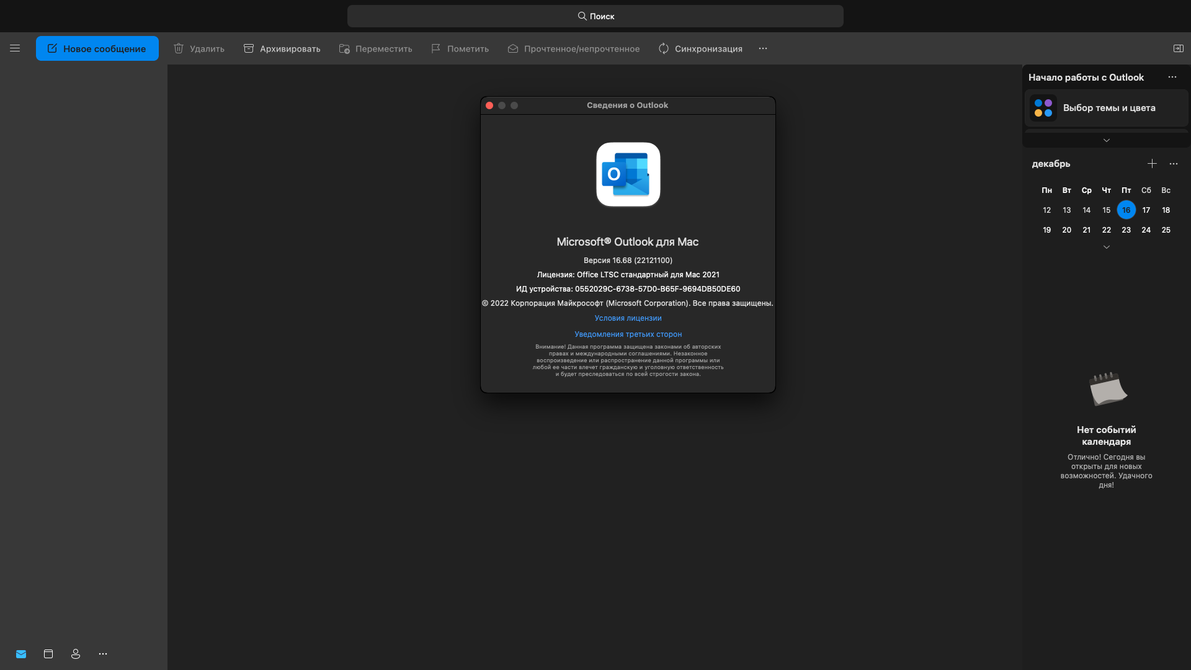The image size is (1191, 670).
Task: Click the декабрь month label
Action: click(x=1051, y=164)
